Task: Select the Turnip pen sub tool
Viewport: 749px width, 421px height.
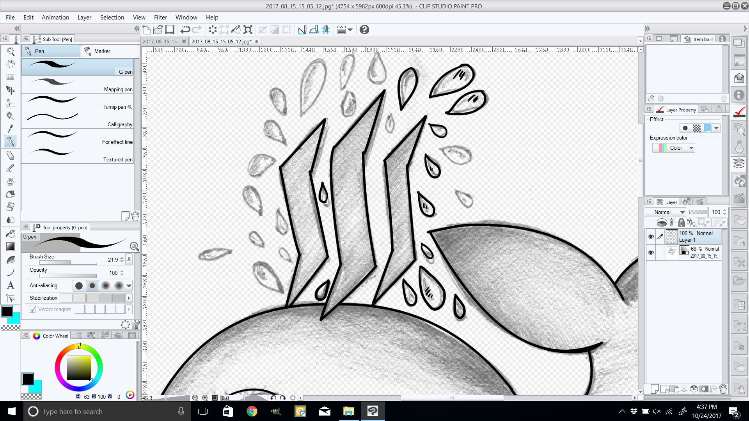Action: click(x=77, y=102)
